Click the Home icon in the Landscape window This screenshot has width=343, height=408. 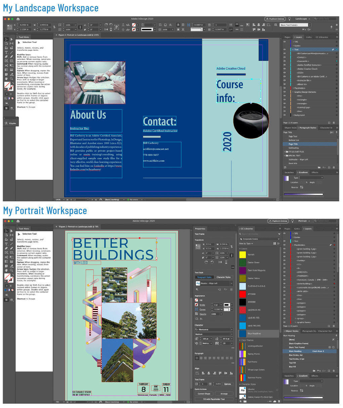18,19
